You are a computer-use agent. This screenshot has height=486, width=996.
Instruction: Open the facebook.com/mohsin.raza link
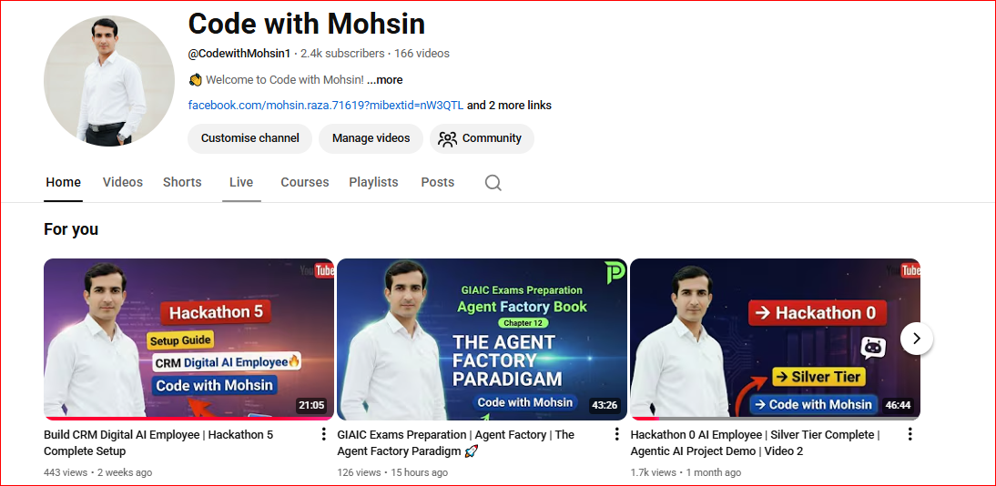(326, 106)
